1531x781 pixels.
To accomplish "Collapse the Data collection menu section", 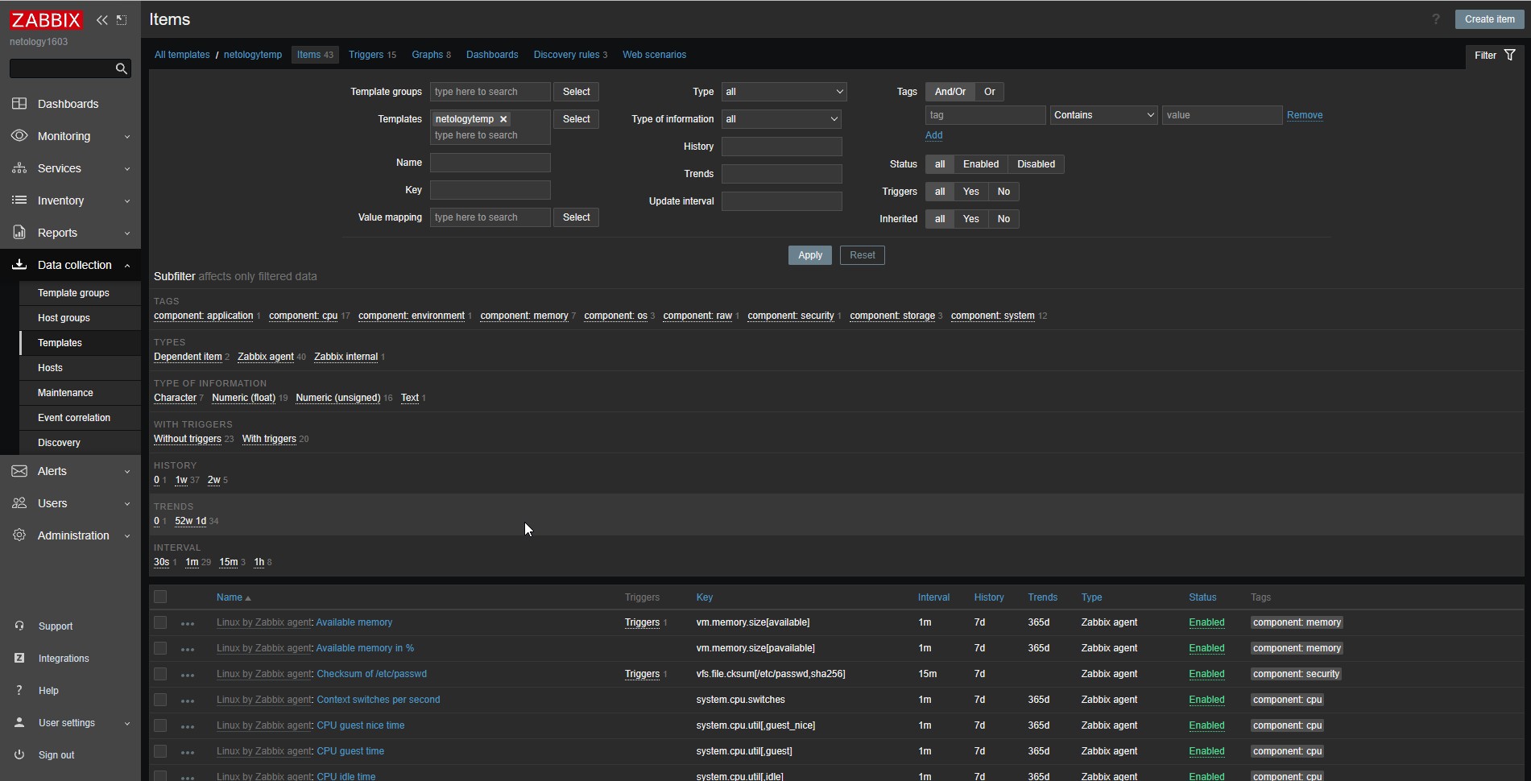I will [70, 265].
